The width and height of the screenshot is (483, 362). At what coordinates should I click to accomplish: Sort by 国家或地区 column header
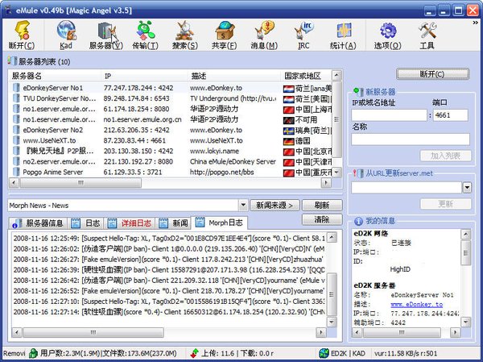pyautogui.click(x=306, y=76)
